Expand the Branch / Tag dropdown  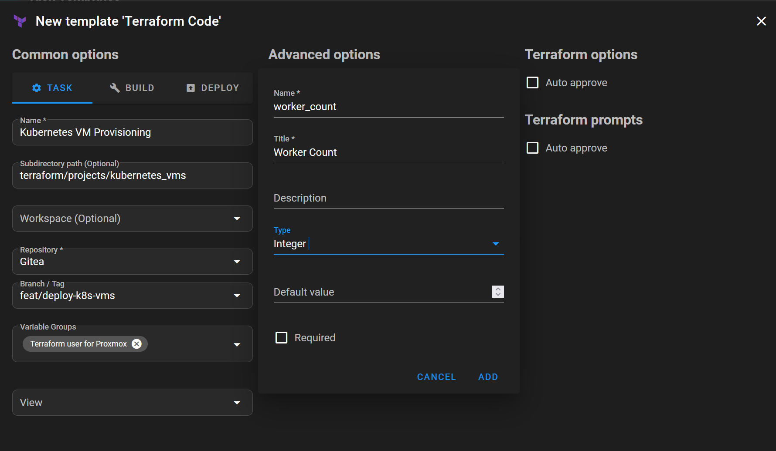(133, 296)
